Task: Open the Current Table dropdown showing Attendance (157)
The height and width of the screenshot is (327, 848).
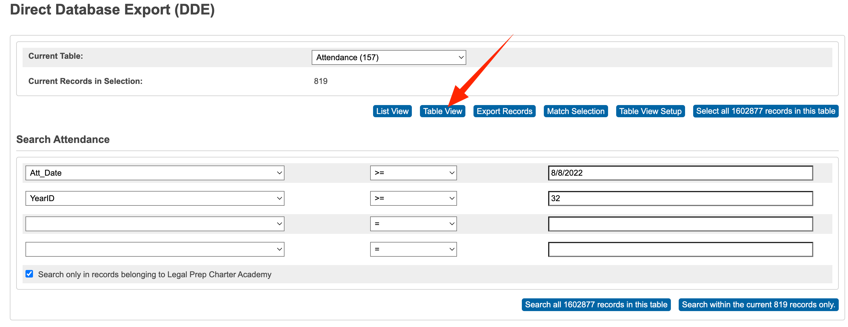Action: click(388, 57)
